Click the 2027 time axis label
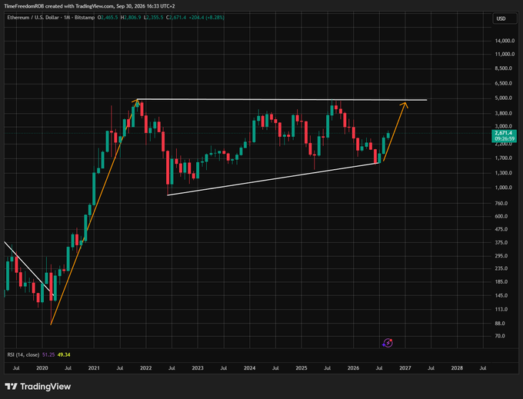This screenshot has height=399, width=523. [x=405, y=368]
